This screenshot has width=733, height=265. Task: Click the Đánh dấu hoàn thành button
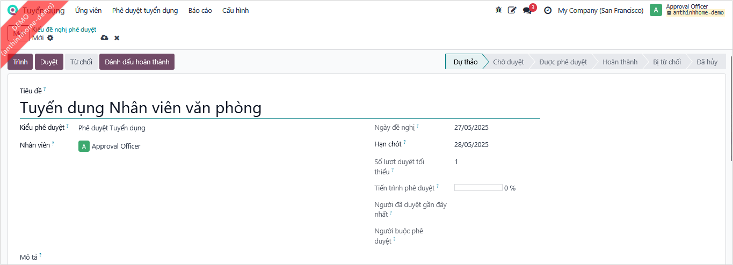[x=137, y=62]
